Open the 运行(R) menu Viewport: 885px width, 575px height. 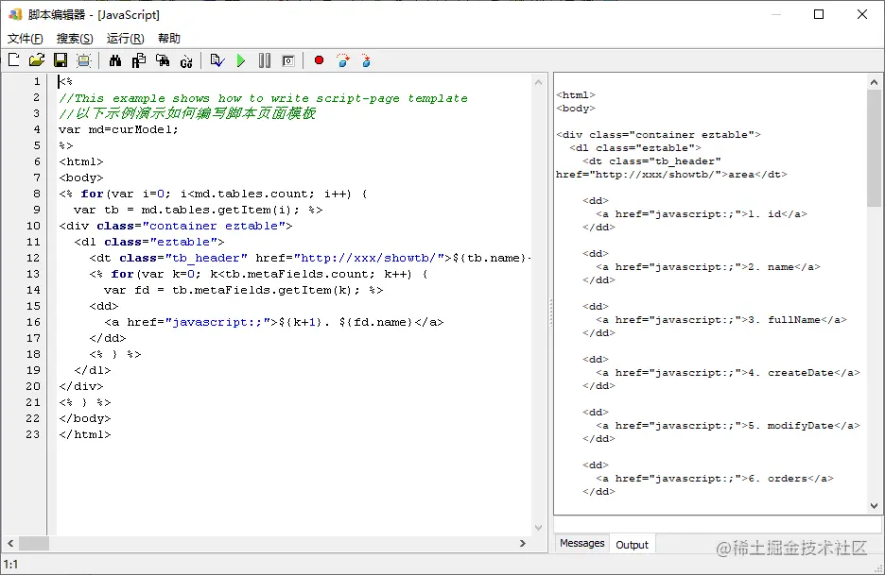pos(126,39)
